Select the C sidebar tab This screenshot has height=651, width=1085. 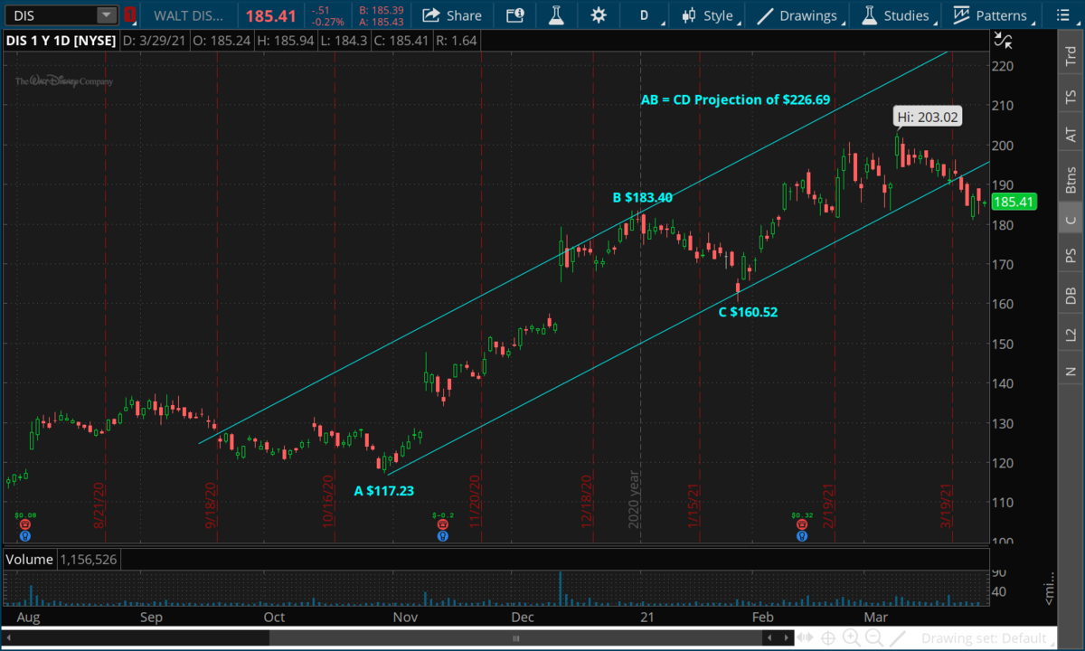[x=1071, y=220]
